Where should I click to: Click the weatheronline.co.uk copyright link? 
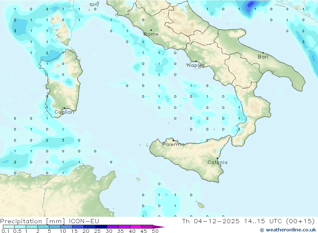click(288, 230)
